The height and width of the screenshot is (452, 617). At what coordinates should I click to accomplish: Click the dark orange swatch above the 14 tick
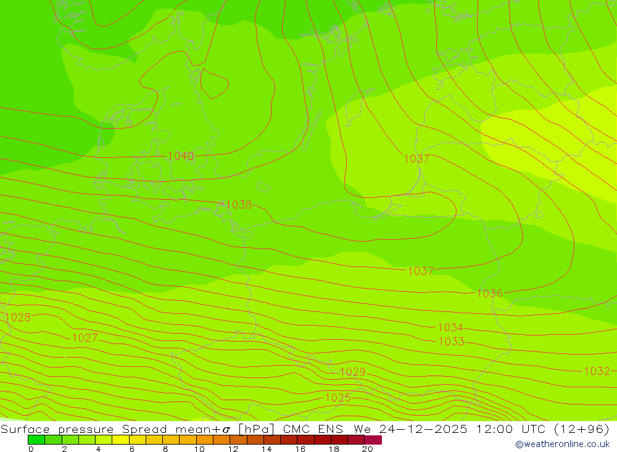click(x=272, y=440)
